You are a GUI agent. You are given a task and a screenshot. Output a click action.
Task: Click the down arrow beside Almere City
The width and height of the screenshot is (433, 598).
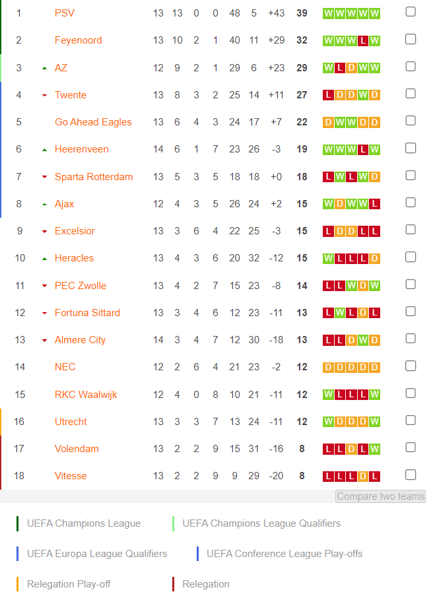coord(45,340)
